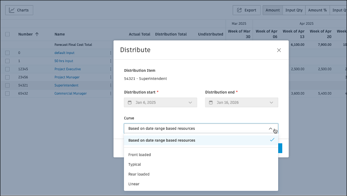Open the Commercial Manager link
The image size is (347, 196).
[71, 93]
